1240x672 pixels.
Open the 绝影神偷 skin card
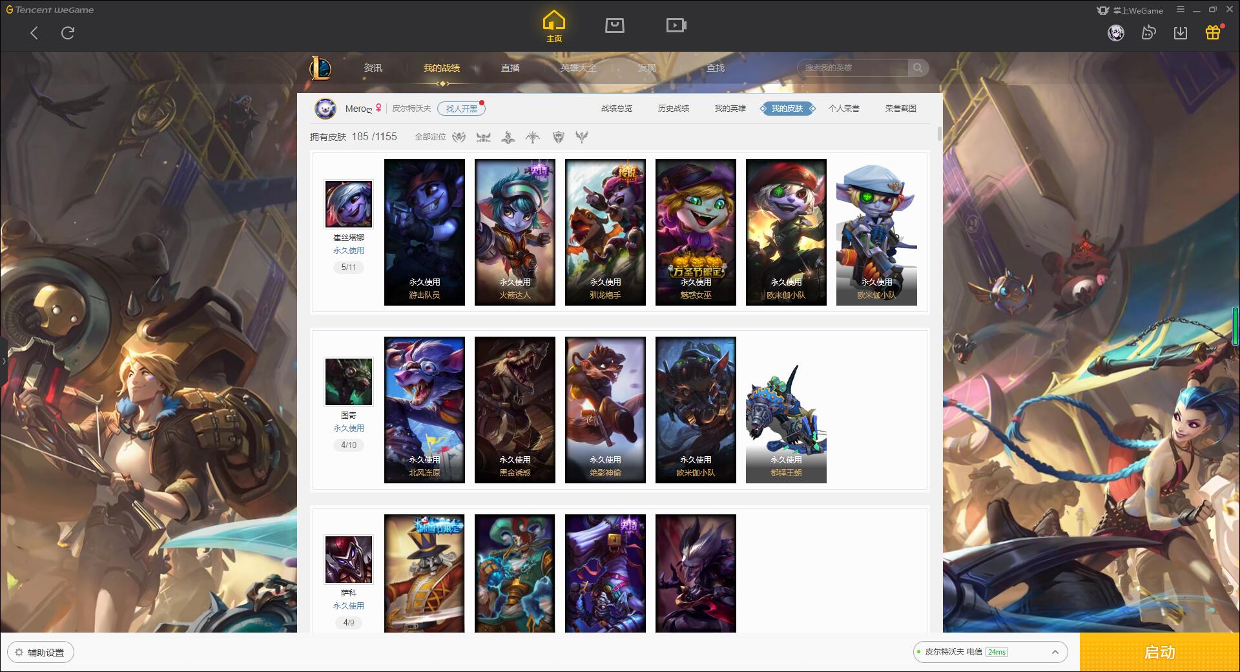605,410
